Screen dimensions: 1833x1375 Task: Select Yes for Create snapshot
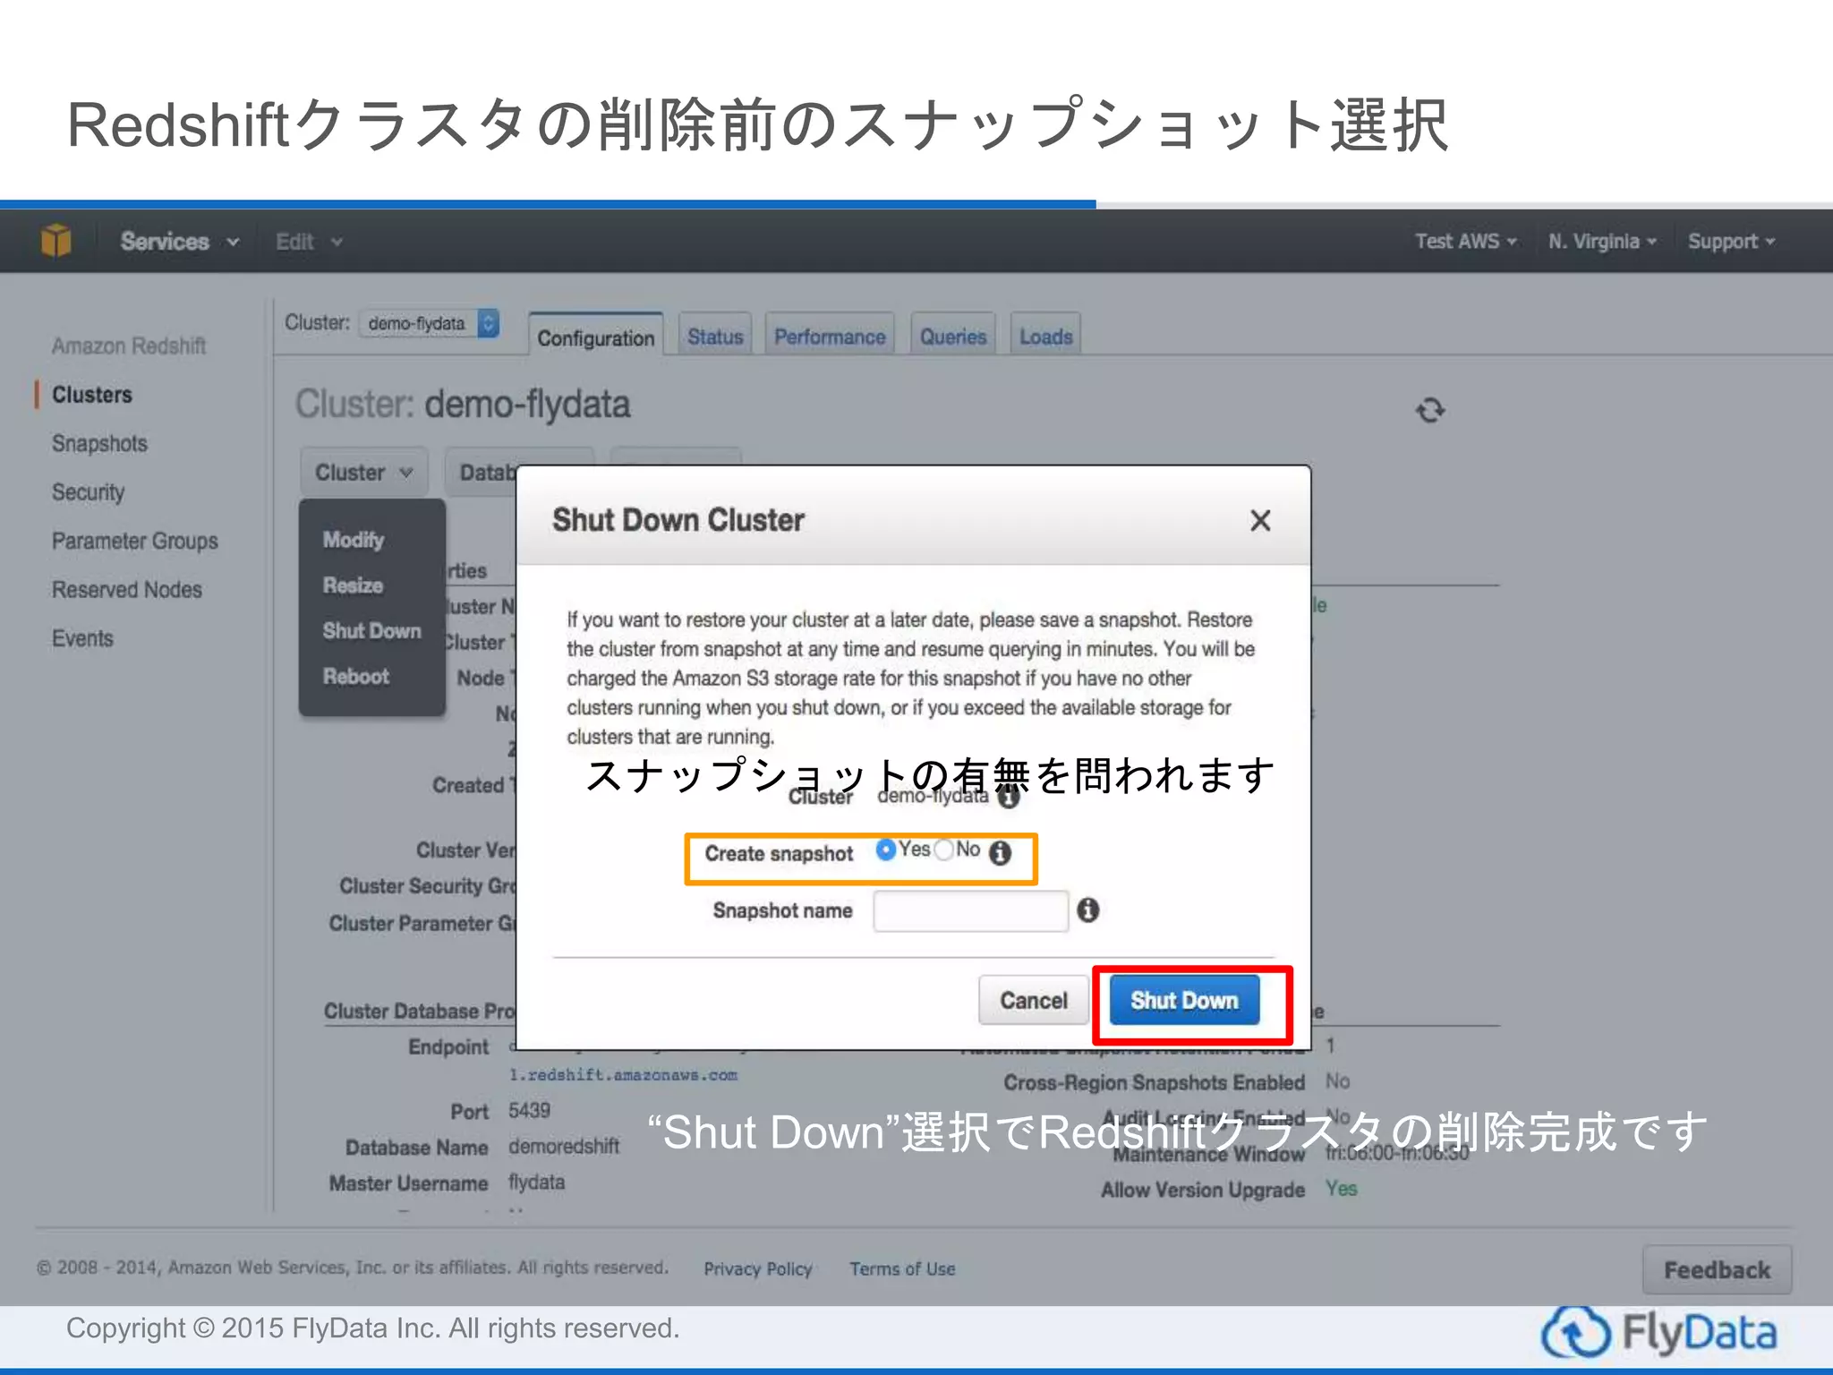tap(885, 850)
